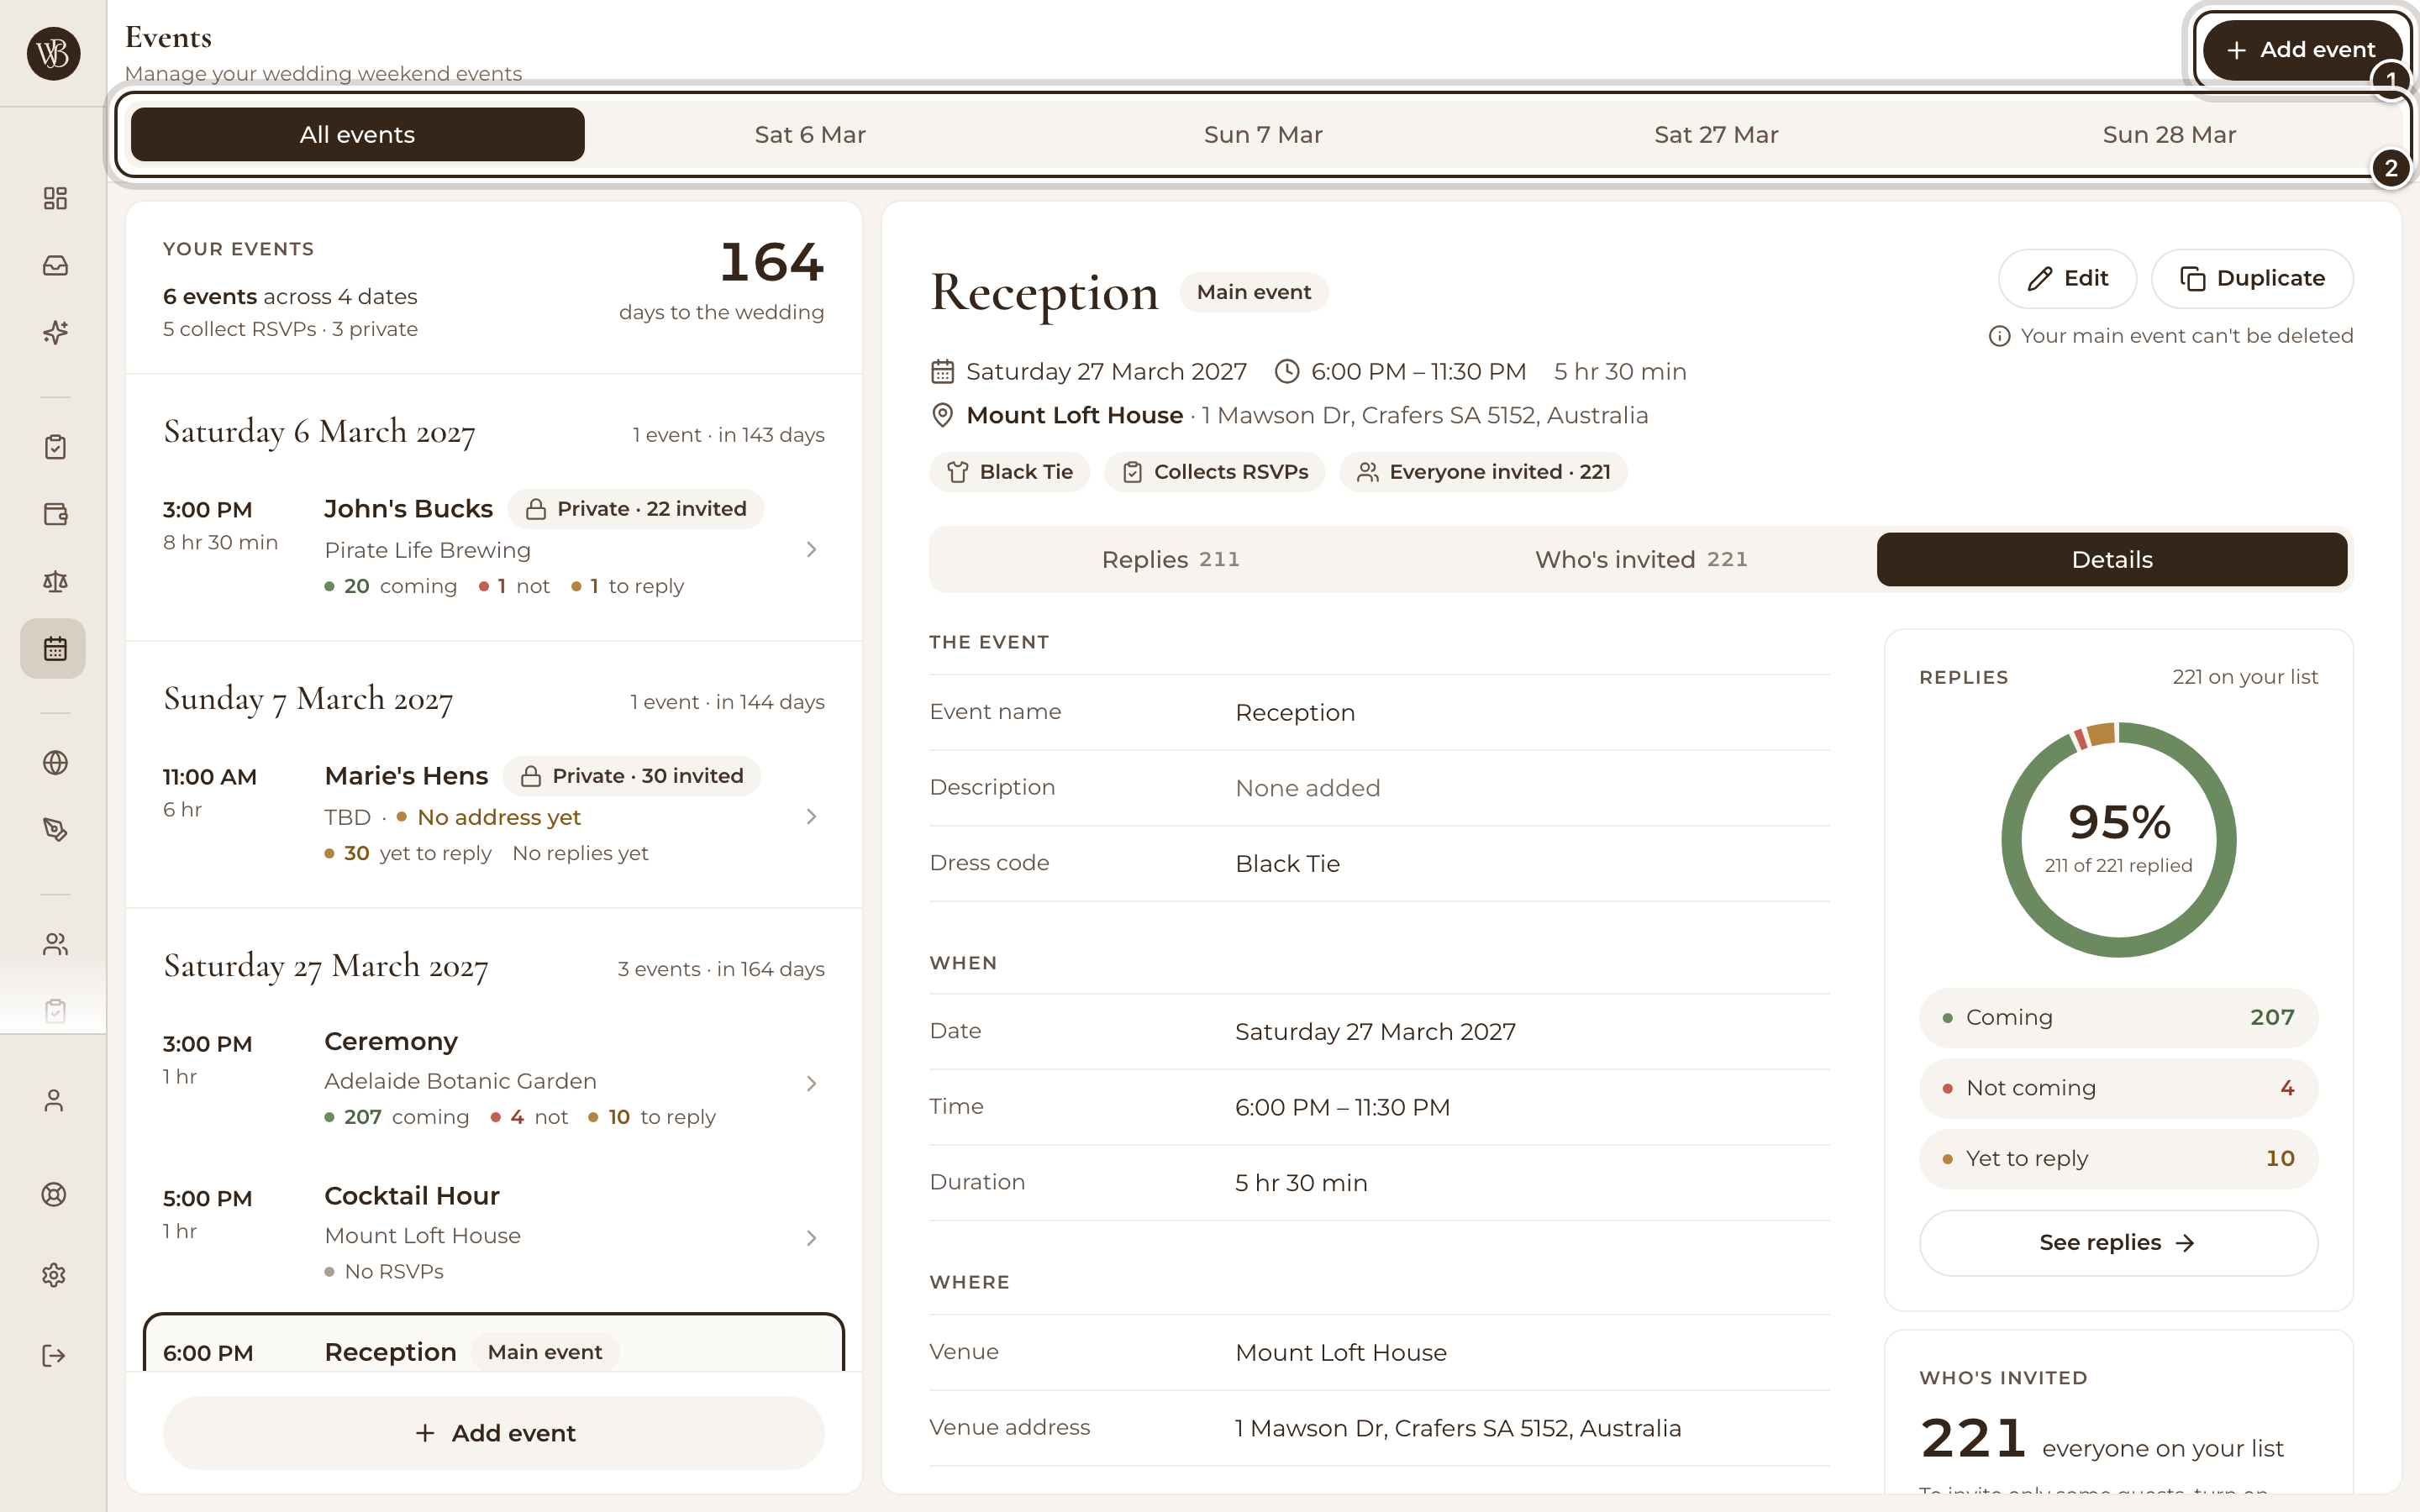Open the lifebuoy help icon in sidebar
This screenshot has height=1512, width=2420.
pyautogui.click(x=54, y=1194)
